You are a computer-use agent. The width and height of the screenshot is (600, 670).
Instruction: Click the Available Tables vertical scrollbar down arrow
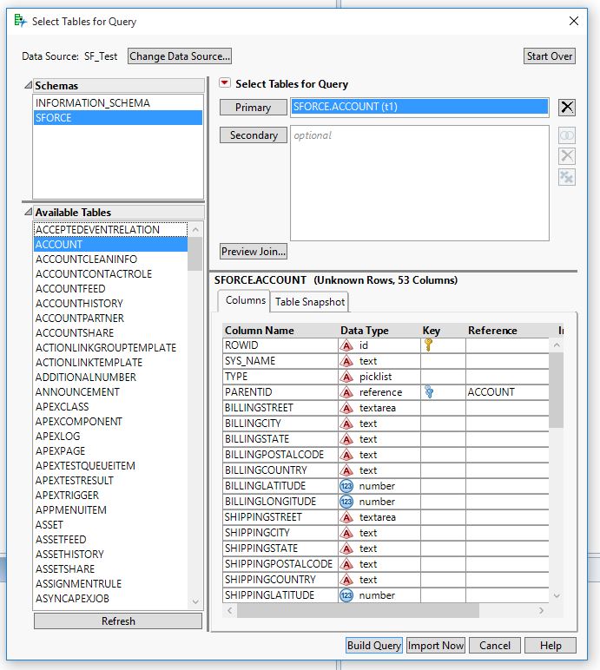pyautogui.click(x=195, y=601)
